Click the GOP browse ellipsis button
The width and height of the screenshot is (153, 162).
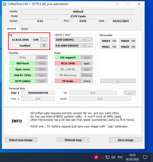point(89,45)
